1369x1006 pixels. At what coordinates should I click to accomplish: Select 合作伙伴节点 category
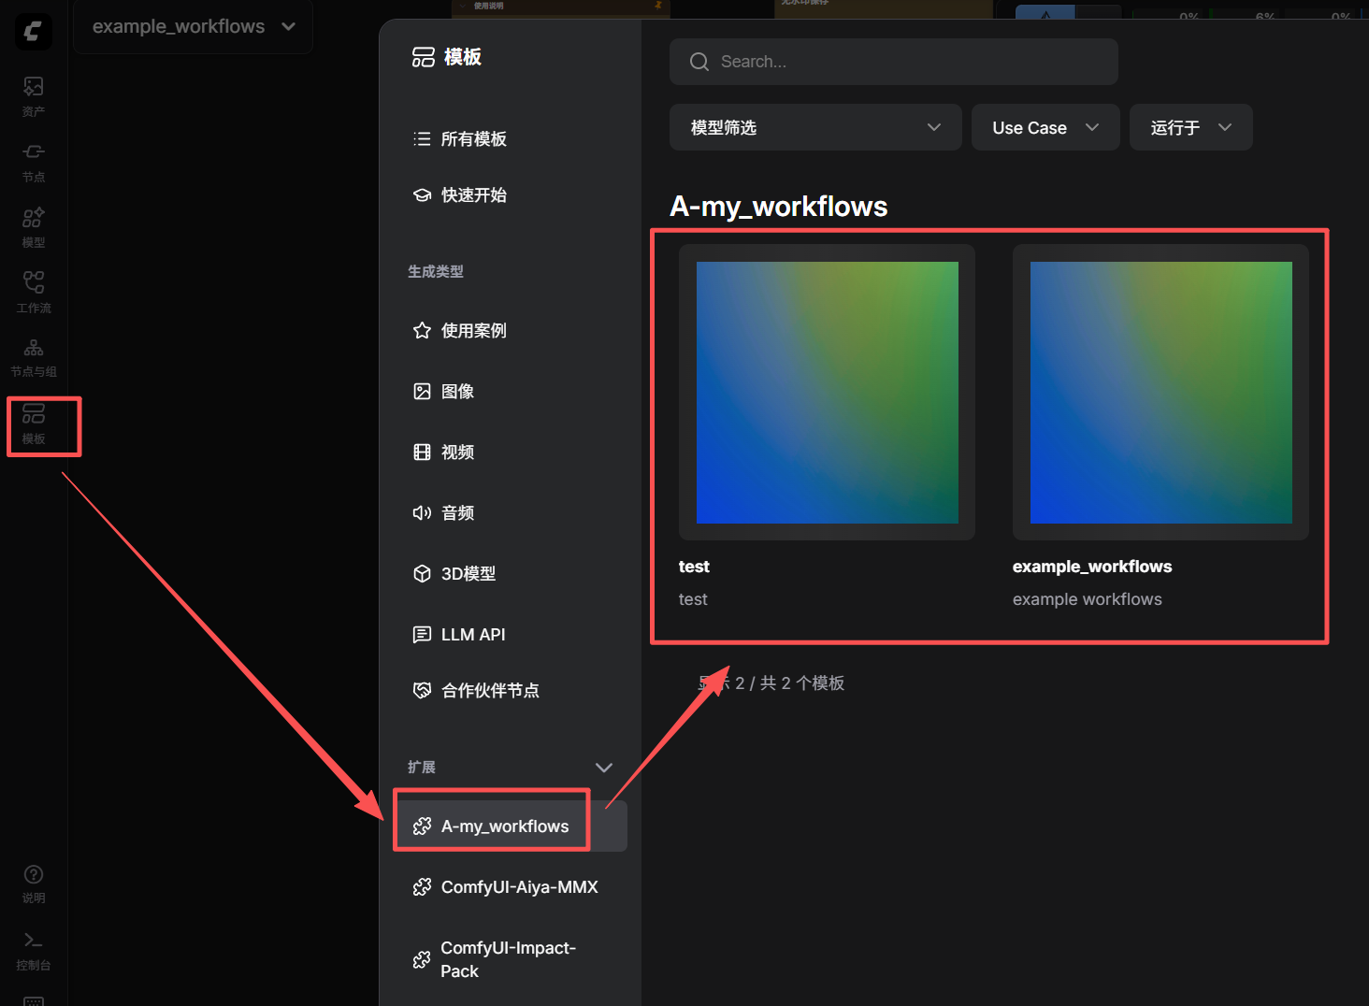[x=510, y=691]
